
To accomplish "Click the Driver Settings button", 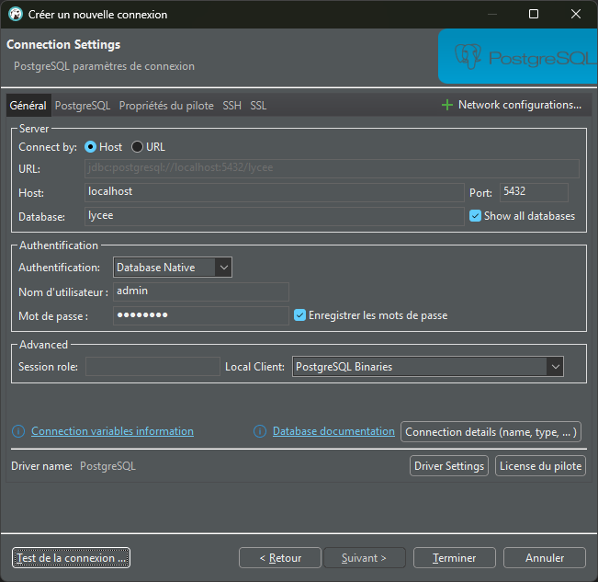I will click(448, 466).
